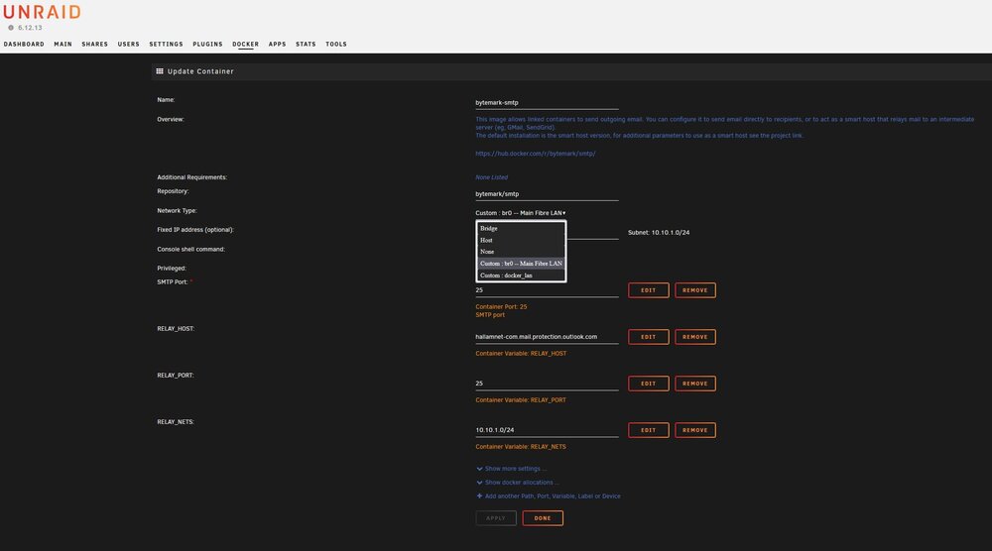The image size is (992, 551).
Task: Navigate to Settings
Action: (166, 45)
